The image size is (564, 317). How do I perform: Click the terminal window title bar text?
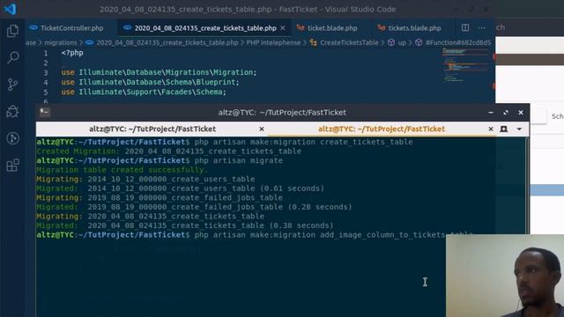(x=282, y=113)
